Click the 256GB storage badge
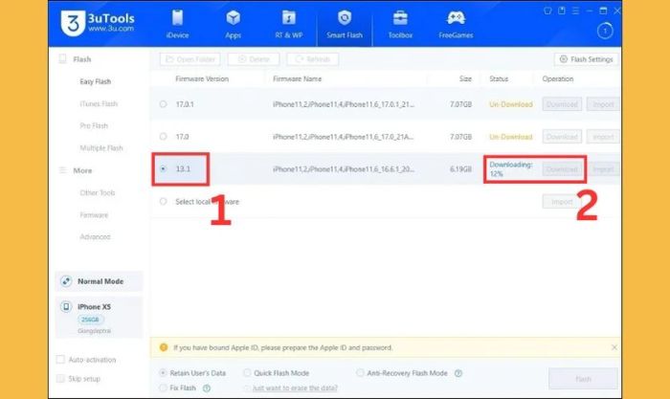The width and height of the screenshot is (670, 399). pos(90,320)
